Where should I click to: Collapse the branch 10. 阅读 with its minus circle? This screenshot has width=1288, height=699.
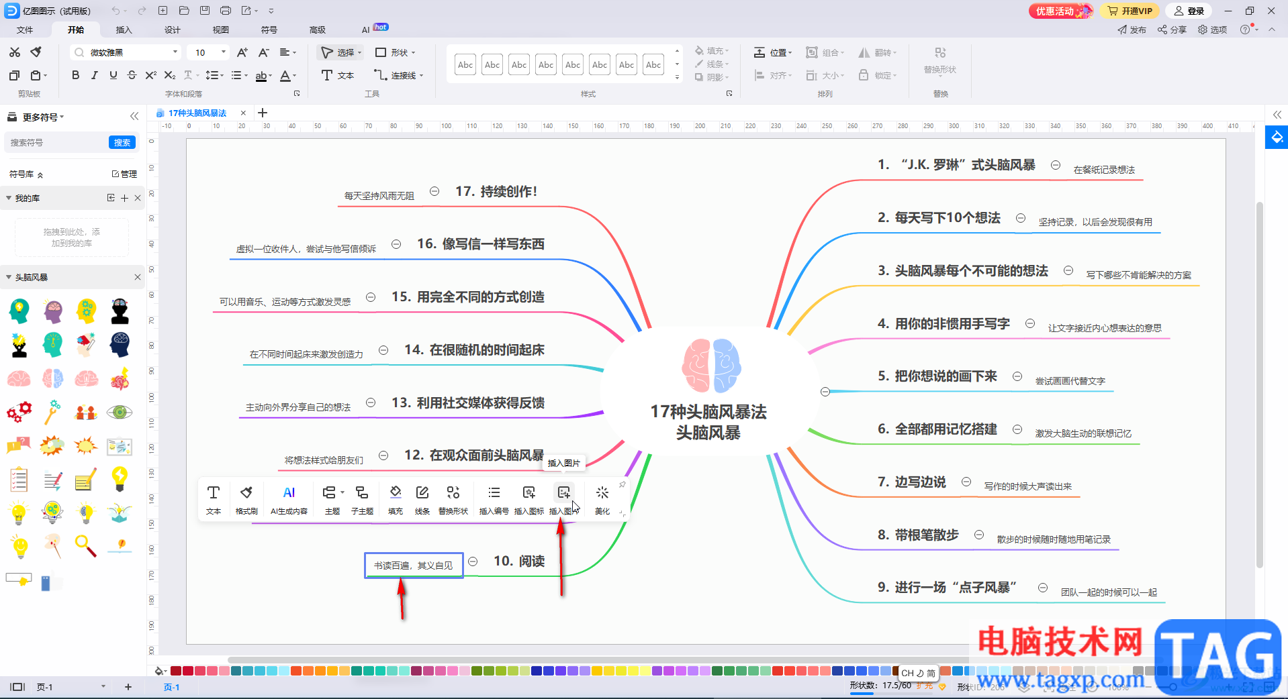473,561
